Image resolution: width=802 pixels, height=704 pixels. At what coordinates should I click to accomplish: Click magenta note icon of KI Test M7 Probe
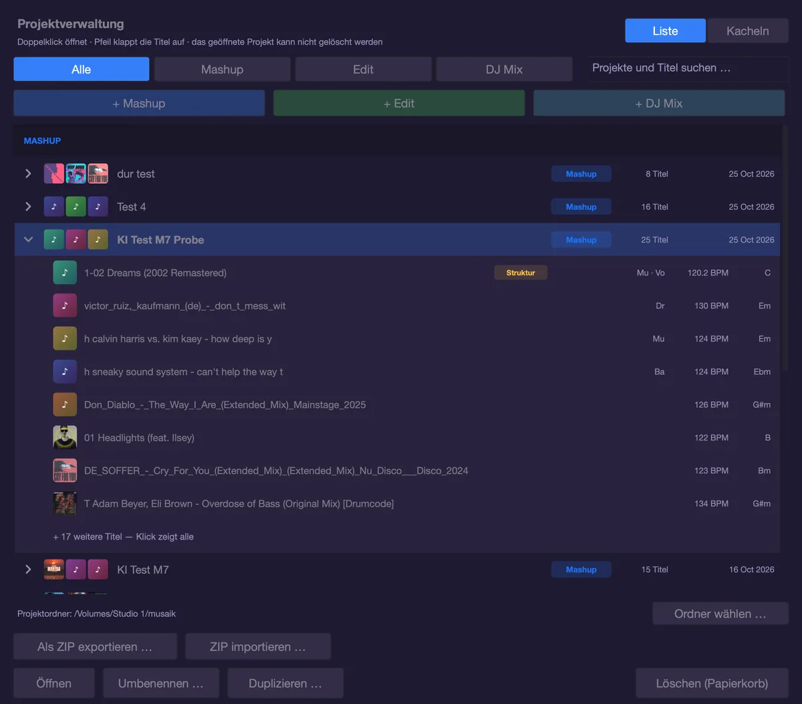[76, 239]
